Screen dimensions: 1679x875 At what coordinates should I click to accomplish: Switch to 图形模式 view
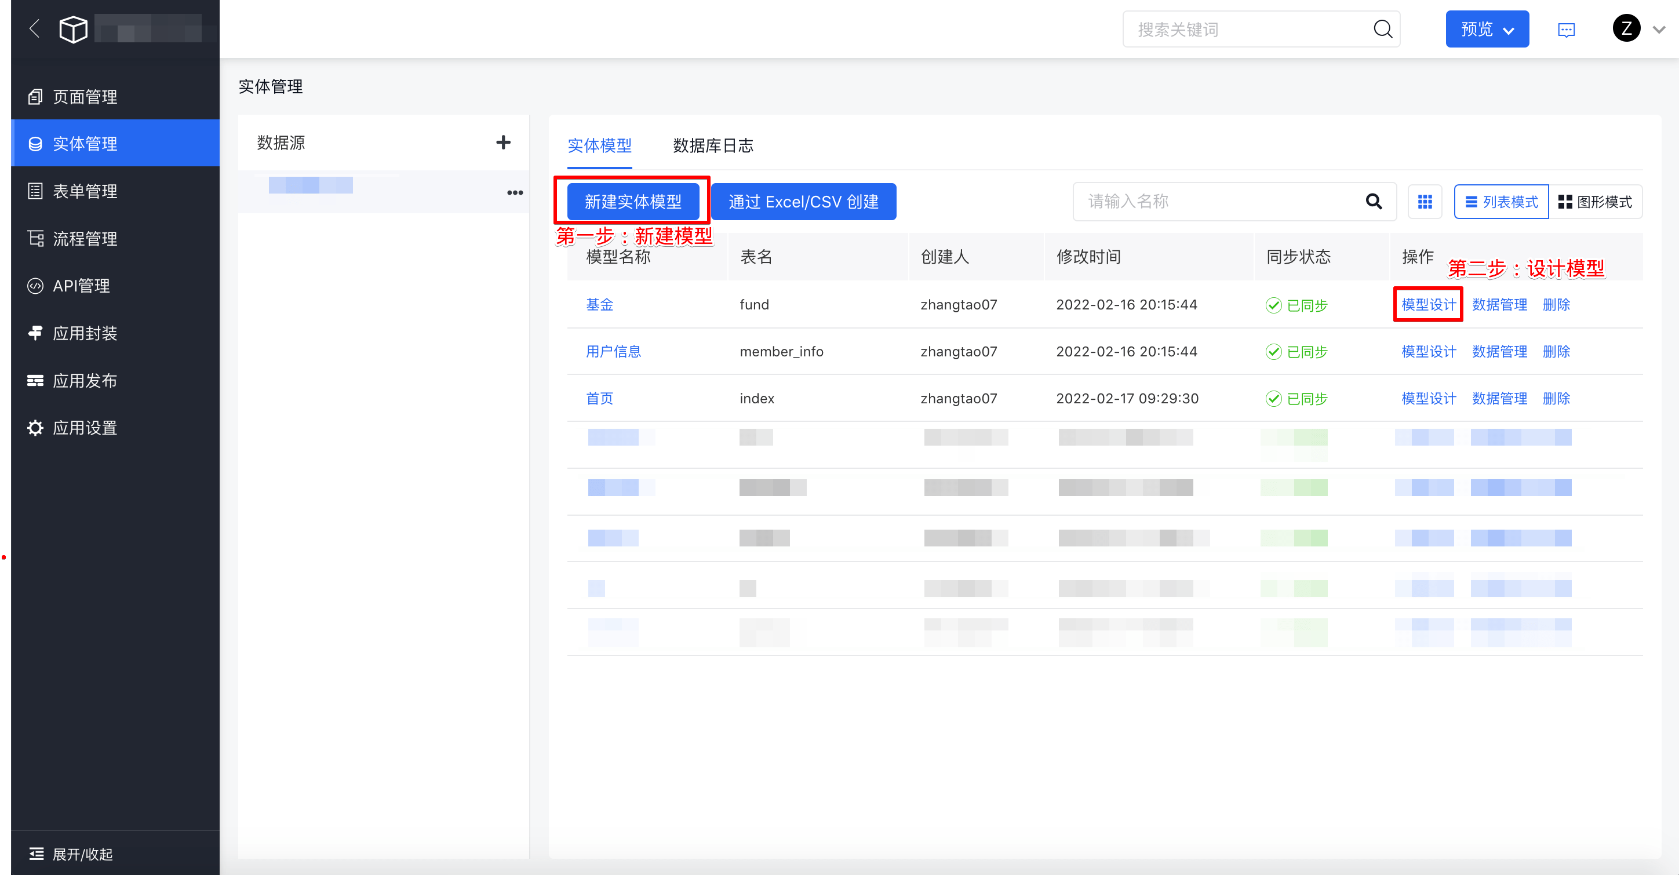tap(1595, 201)
